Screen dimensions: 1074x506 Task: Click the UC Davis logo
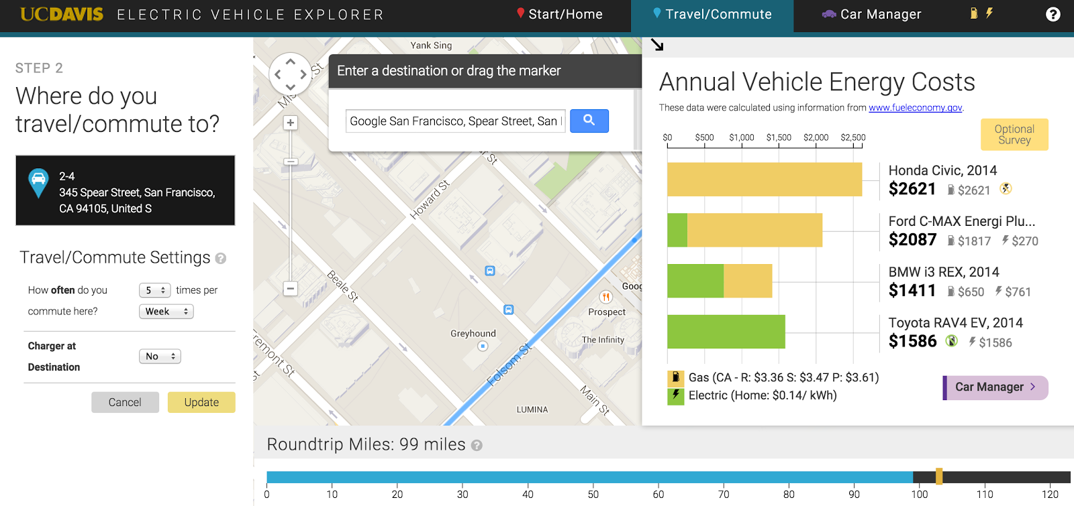pyautogui.click(x=62, y=14)
